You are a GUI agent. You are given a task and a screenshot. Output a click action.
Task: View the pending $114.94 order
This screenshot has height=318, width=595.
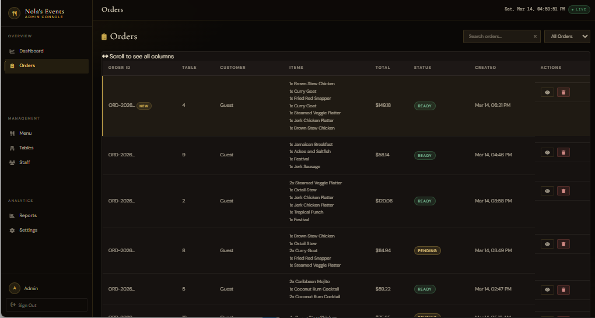point(547,244)
